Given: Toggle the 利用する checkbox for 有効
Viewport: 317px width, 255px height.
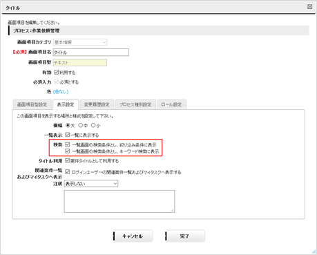Looking at the screenshot, I should [x=57, y=73].
